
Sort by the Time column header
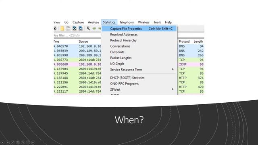(x=66, y=41)
